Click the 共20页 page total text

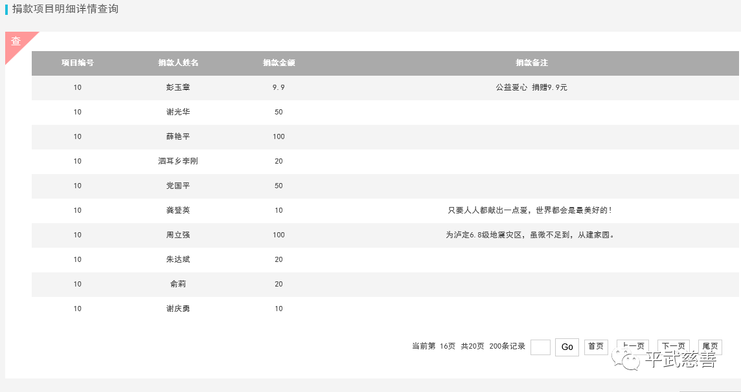(473, 346)
